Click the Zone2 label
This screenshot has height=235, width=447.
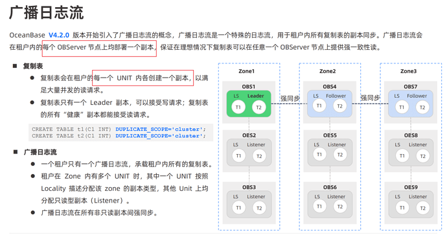pos(328,71)
